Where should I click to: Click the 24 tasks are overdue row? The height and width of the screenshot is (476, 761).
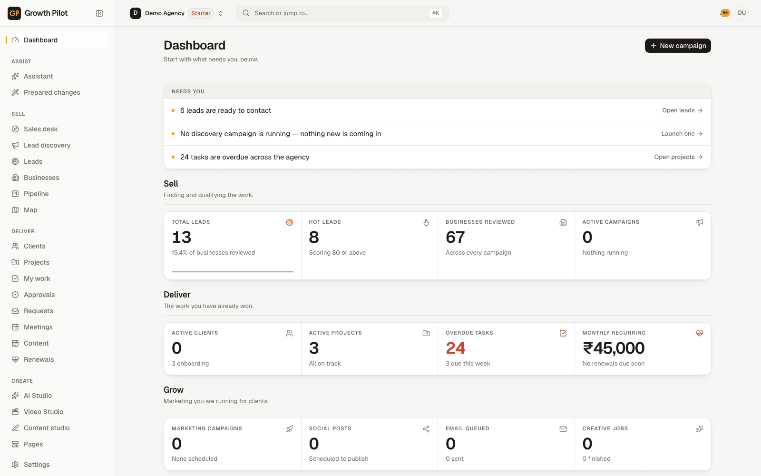coord(437,157)
